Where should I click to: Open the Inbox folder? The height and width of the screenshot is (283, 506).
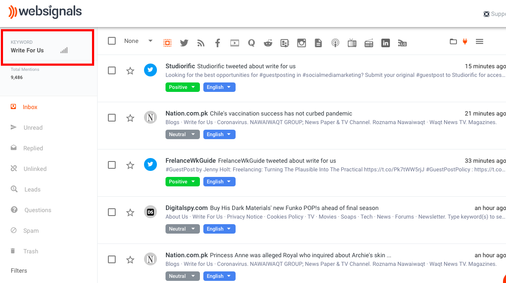[30, 107]
